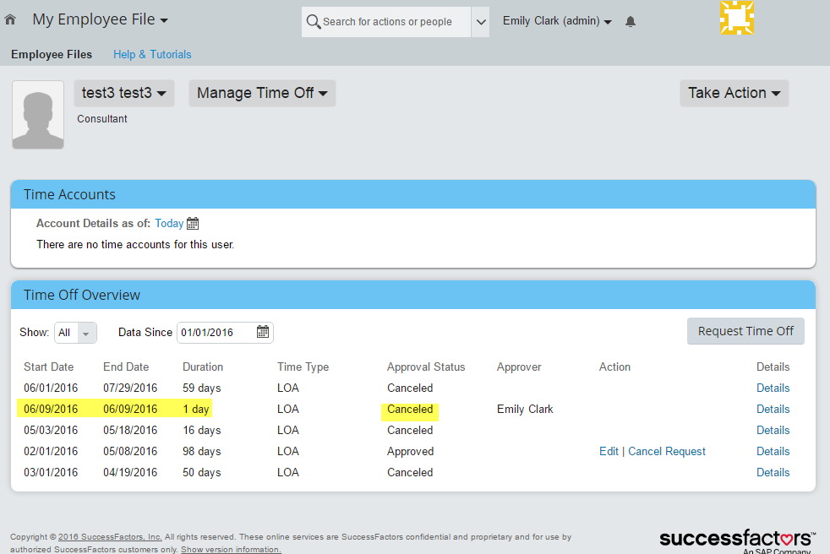Open the Emily Clark (admin) user menu
Screen dimensions: 830x554
point(557,20)
